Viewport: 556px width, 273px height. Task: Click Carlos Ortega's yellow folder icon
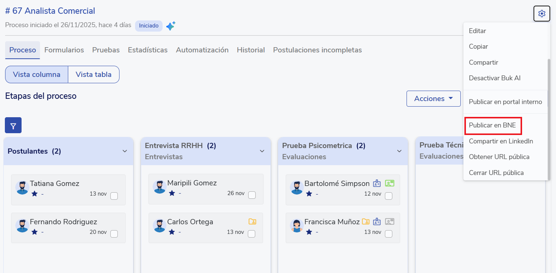point(252,222)
